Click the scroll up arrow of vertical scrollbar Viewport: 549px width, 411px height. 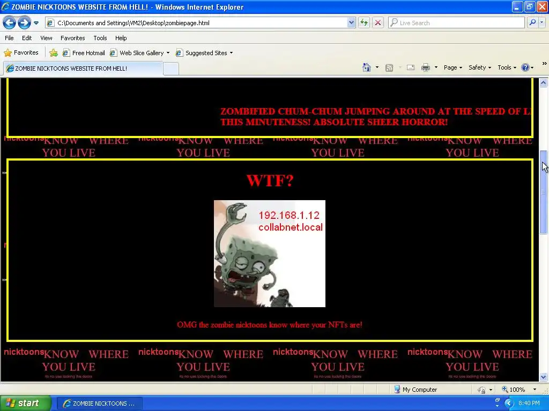544,83
